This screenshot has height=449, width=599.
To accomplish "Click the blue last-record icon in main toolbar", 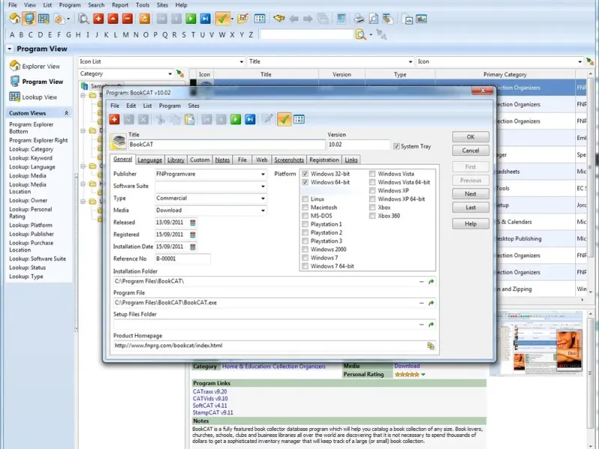I will [205, 18].
